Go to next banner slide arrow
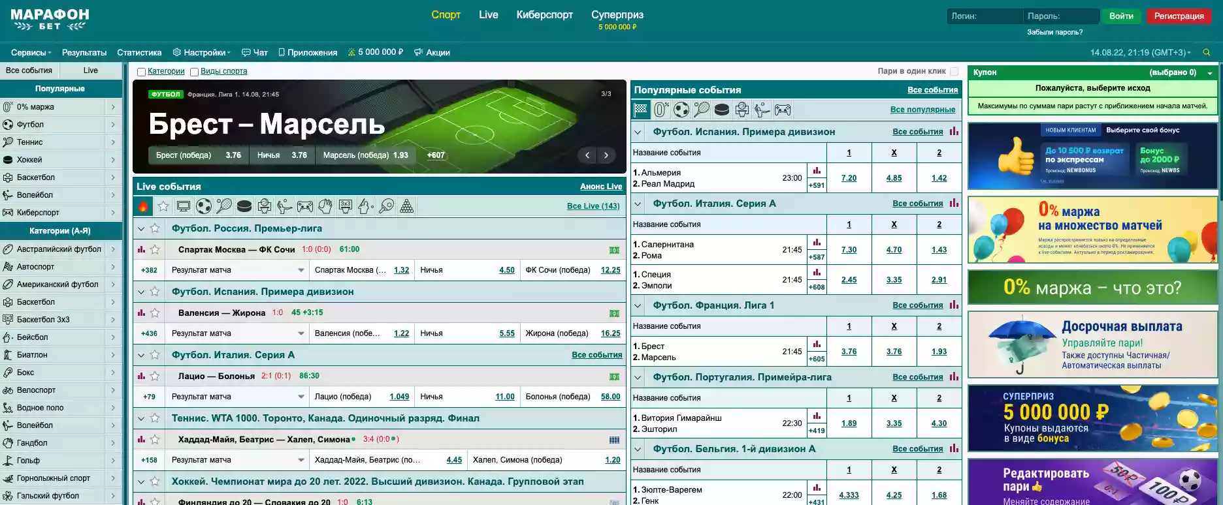Image resolution: width=1223 pixels, height=505 pixels. (606, 155)
